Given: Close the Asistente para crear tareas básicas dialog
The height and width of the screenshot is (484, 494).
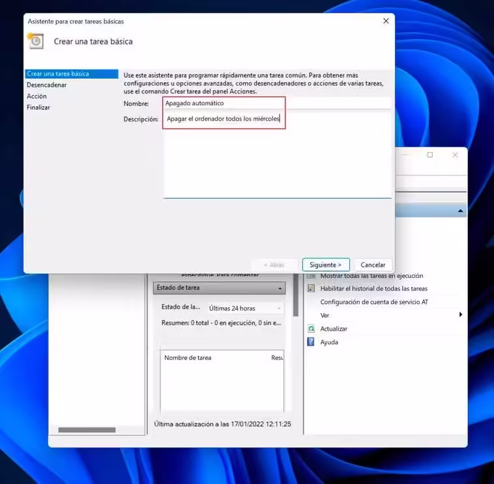Looking at the screenshot, I should click(x=386, y=21).
